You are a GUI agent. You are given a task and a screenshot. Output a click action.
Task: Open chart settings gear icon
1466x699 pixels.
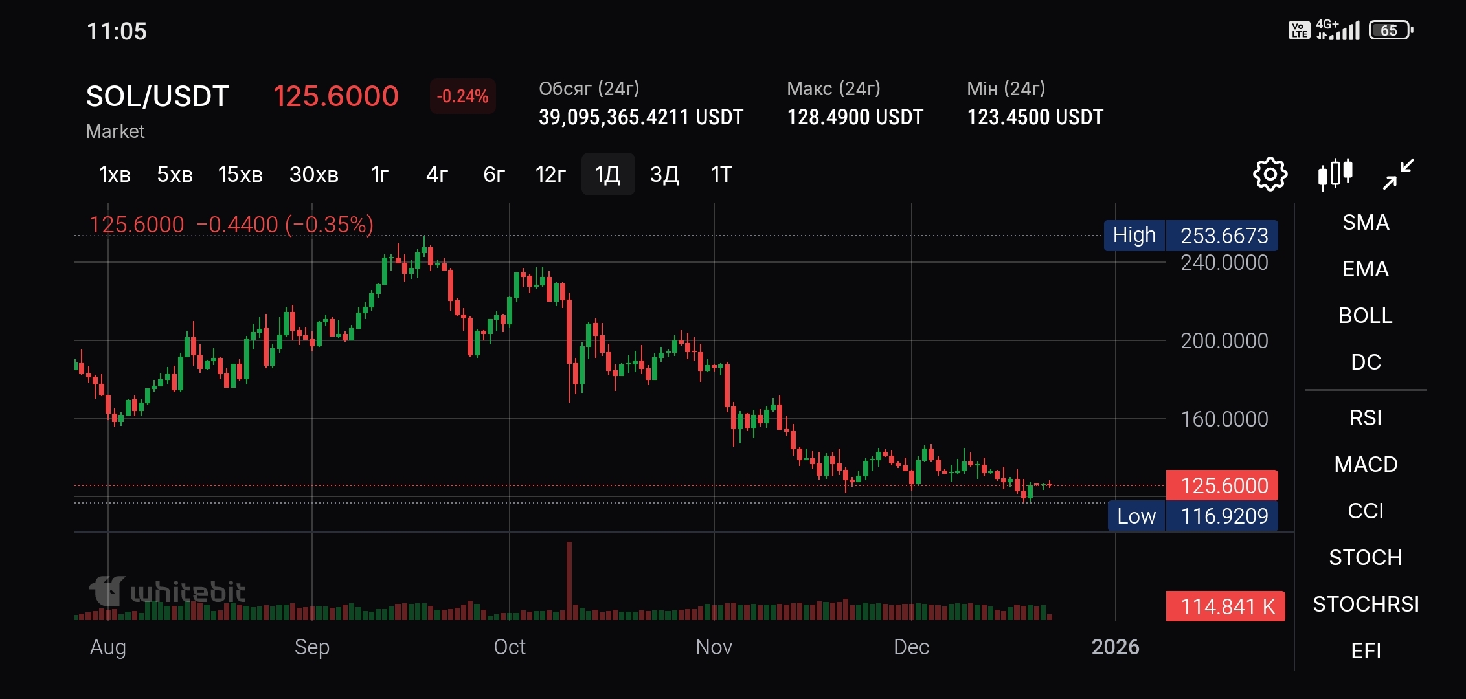coord(1270,174)
